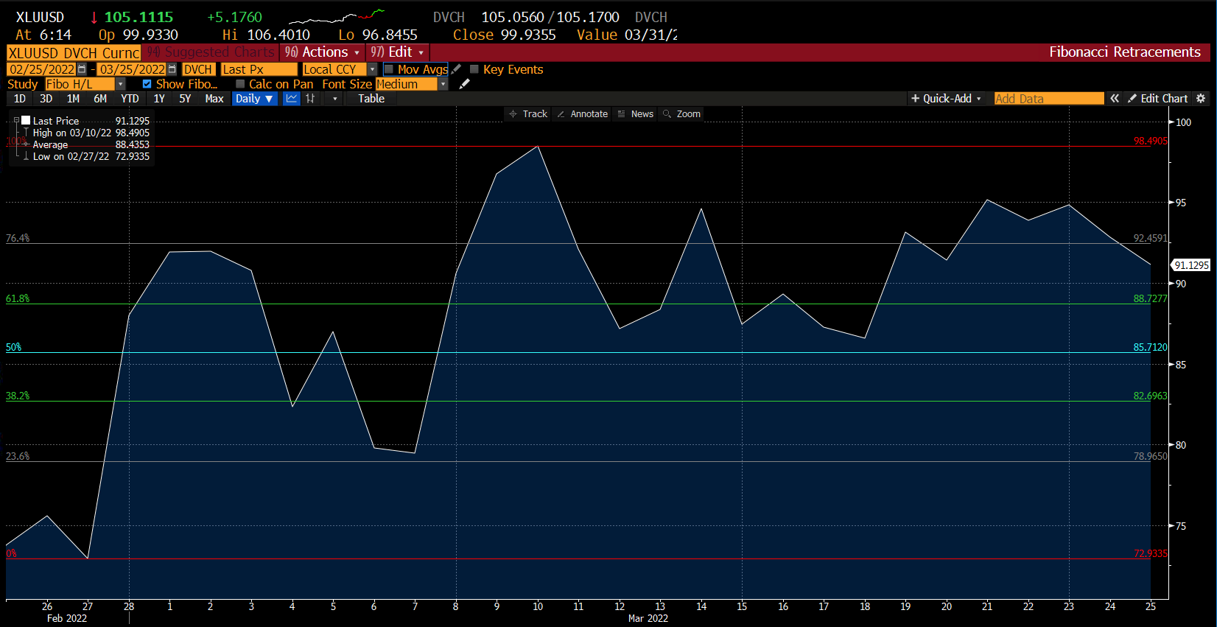Click the pencil icon next to Font Size
The image size is (1217, 627).
pyautogui.click(x=464, y=84)
